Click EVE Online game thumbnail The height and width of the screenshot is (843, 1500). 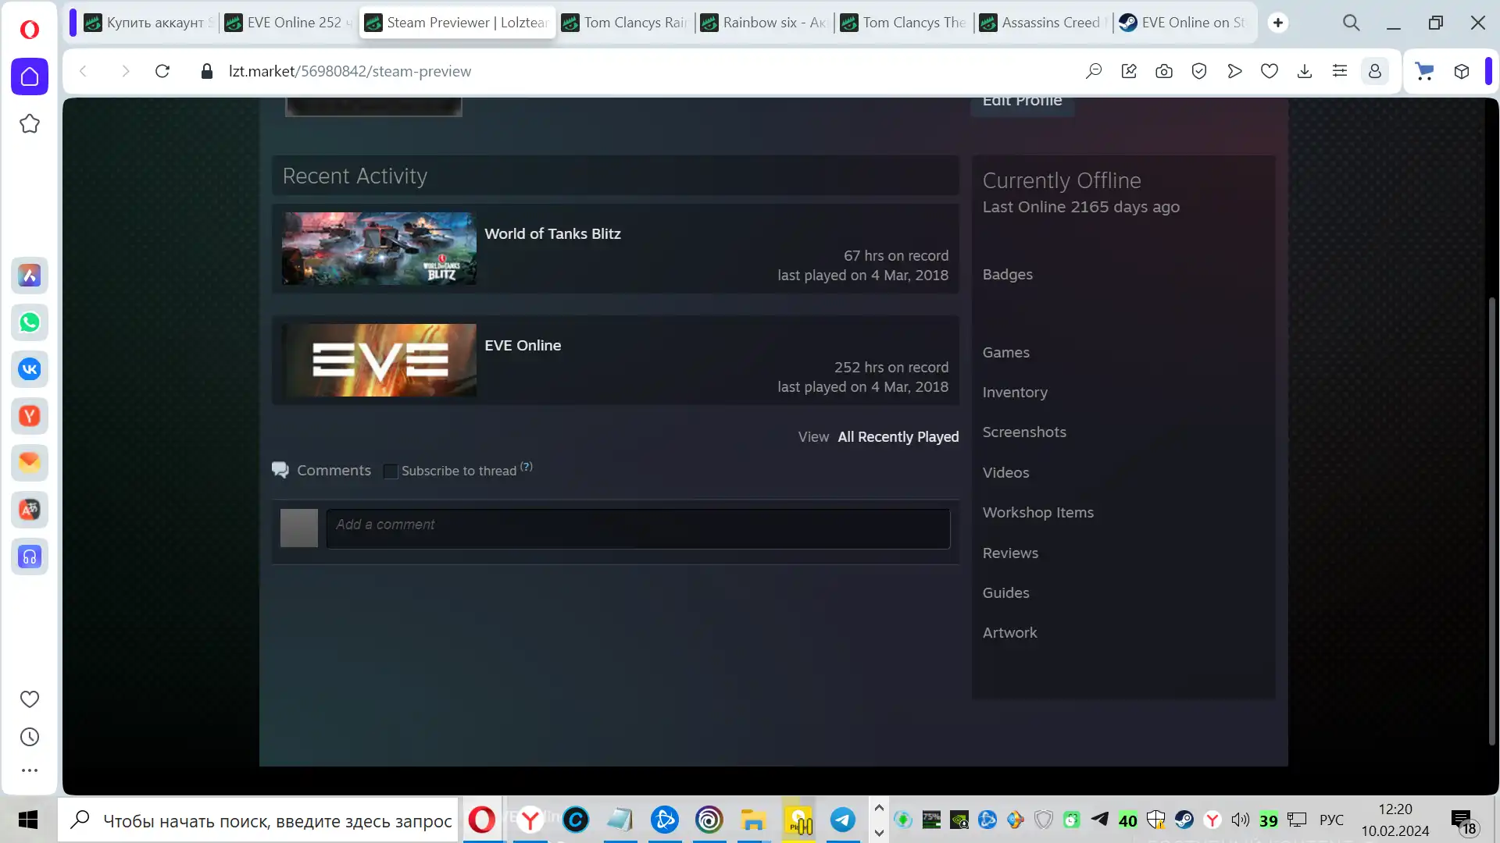coord(380,360)
